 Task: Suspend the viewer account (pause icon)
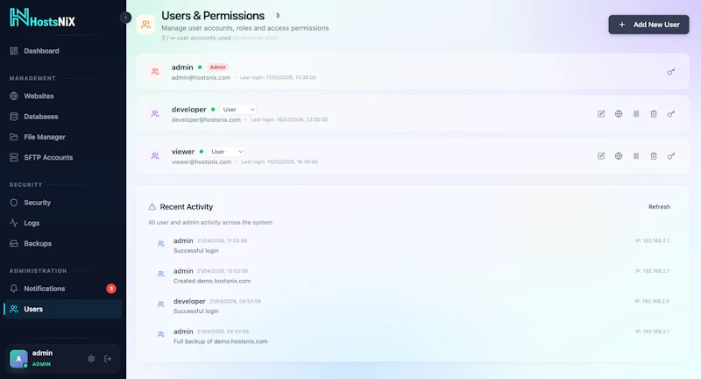[636, 156]
